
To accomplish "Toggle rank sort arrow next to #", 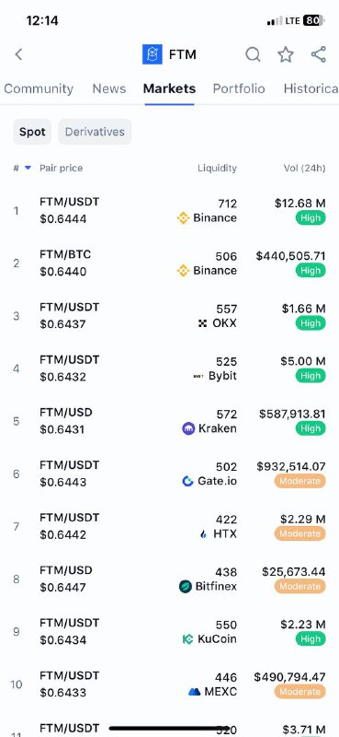I will click(28, 168).
